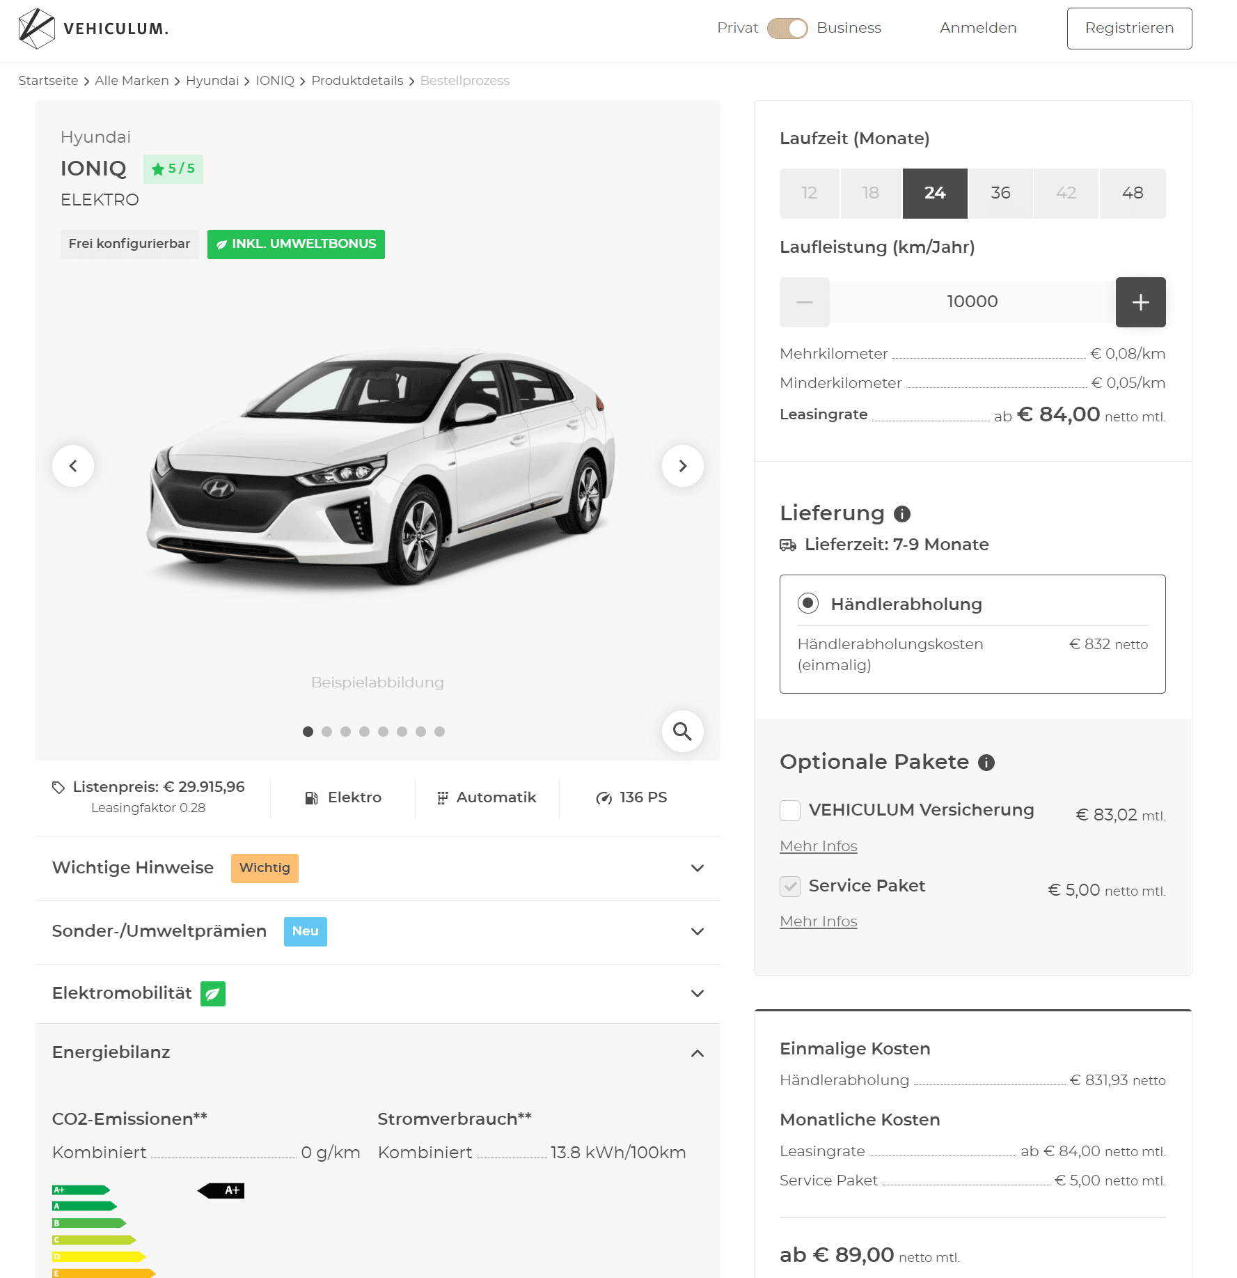Image resolution: width=1237 pixels, height=1278 pixels.
Task: Open Hyundai breadcrumb link
Action: (212, 81)
